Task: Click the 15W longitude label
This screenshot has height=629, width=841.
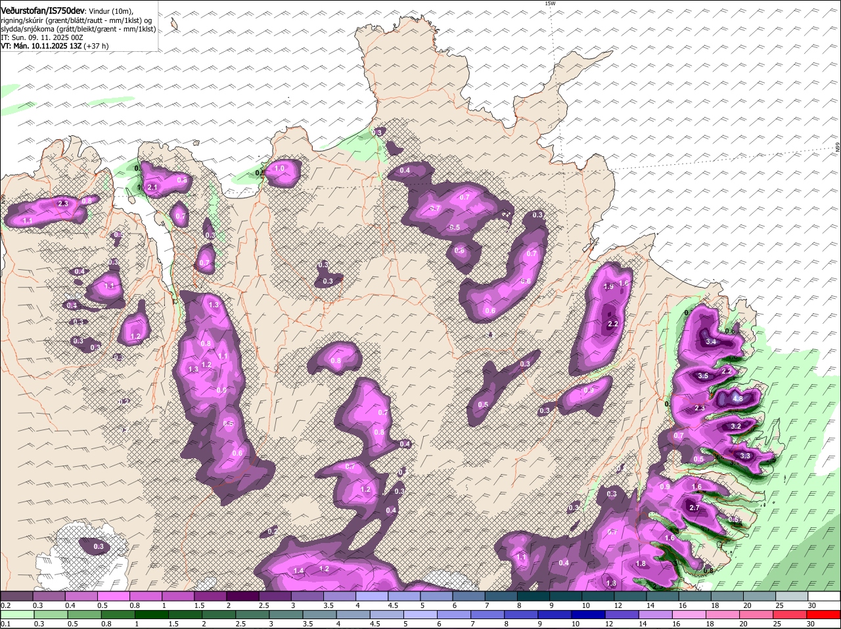Action: (x=551, y=3)
